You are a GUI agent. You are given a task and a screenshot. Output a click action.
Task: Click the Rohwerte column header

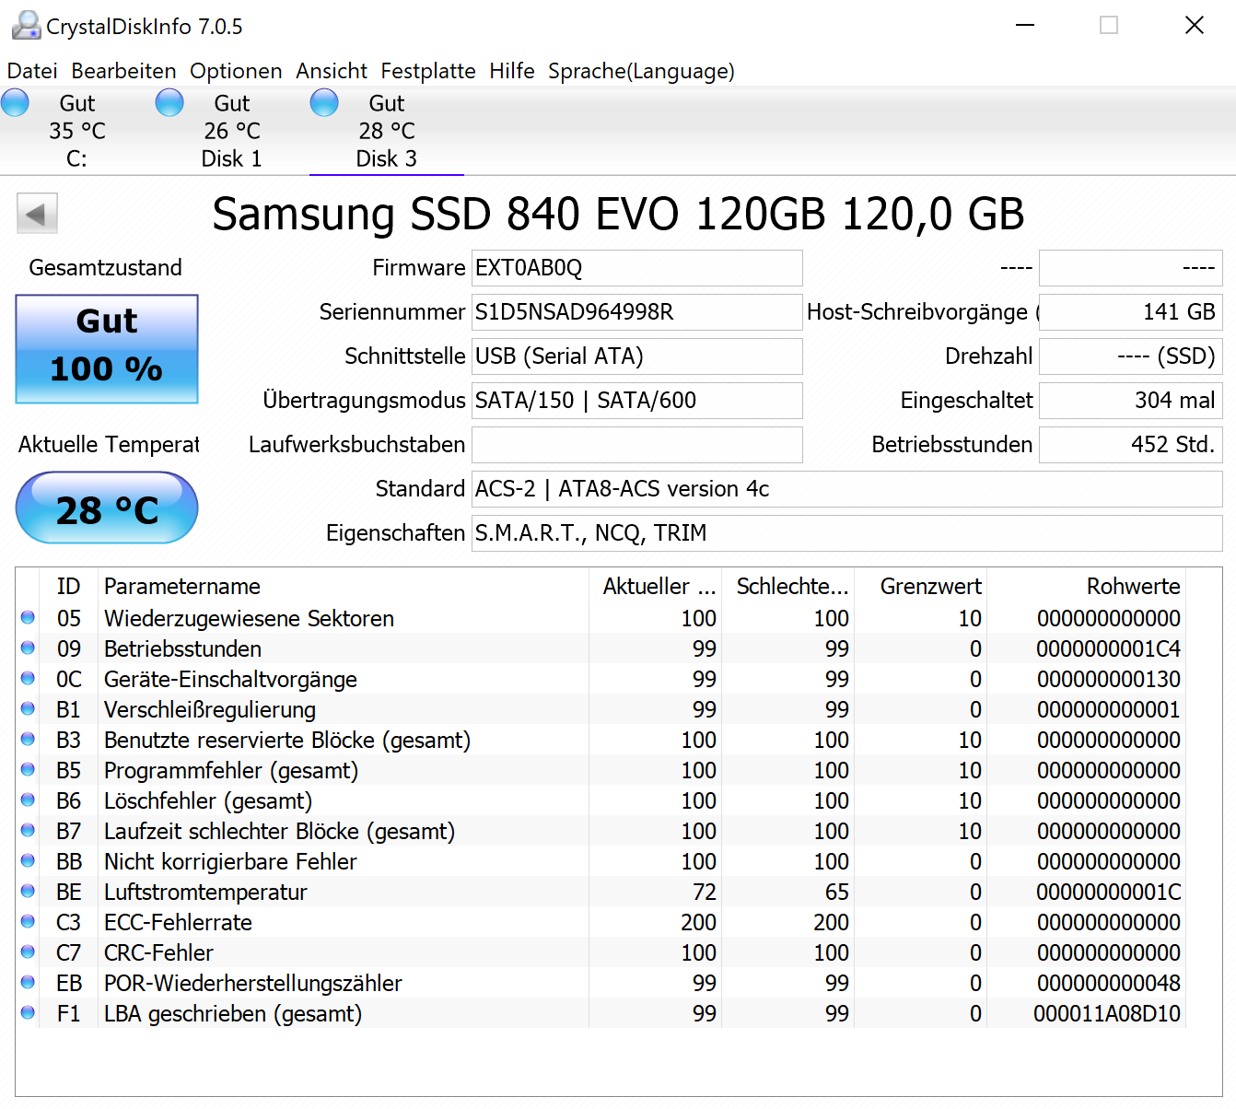click(1087, 587)
